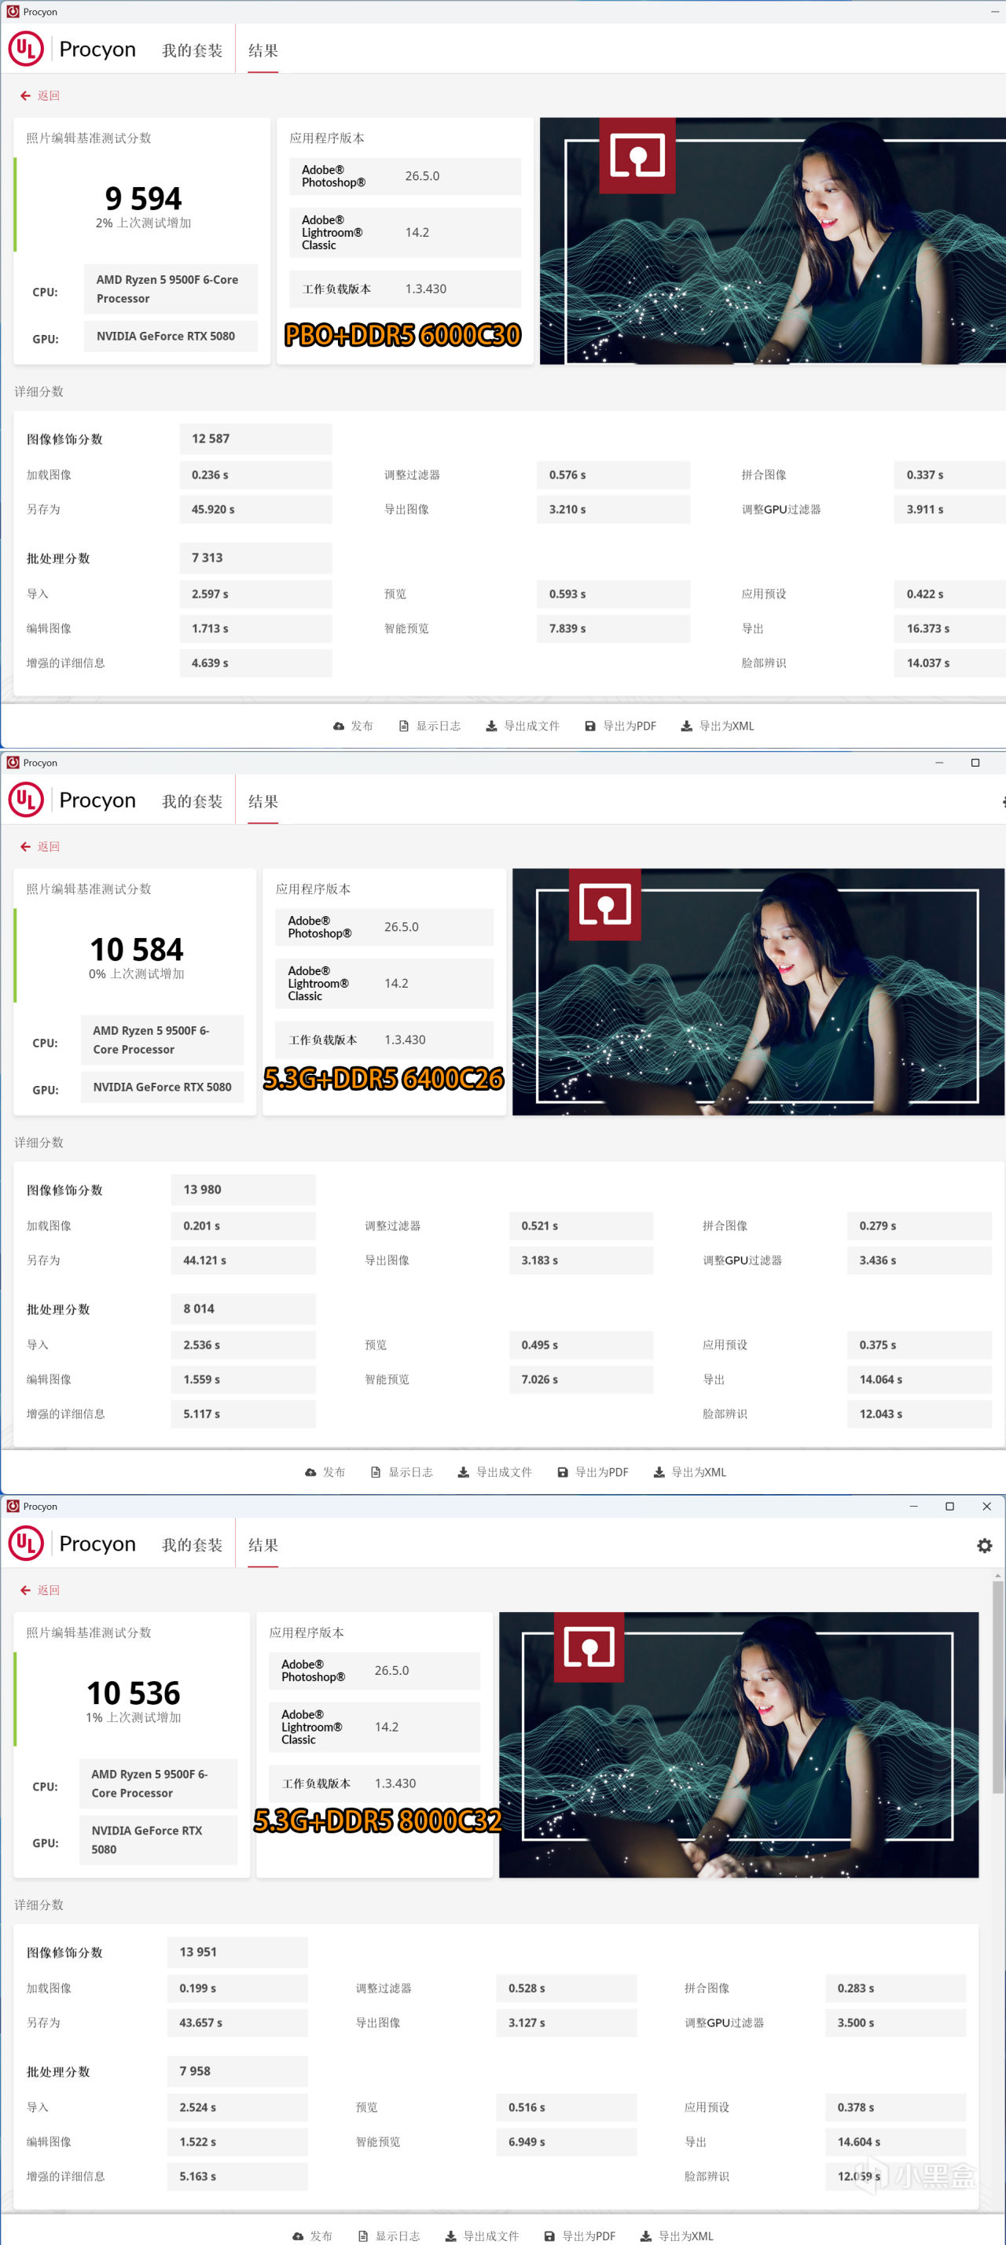Select 结果 tab in the 10 536 window
Screen dimensions: 1006x2245
coord(263,1544)
